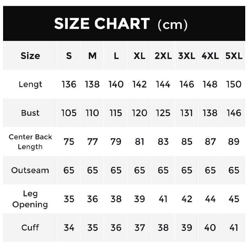Click Center Back Length value 83
The image size is (248, 248).
point(163,142)
